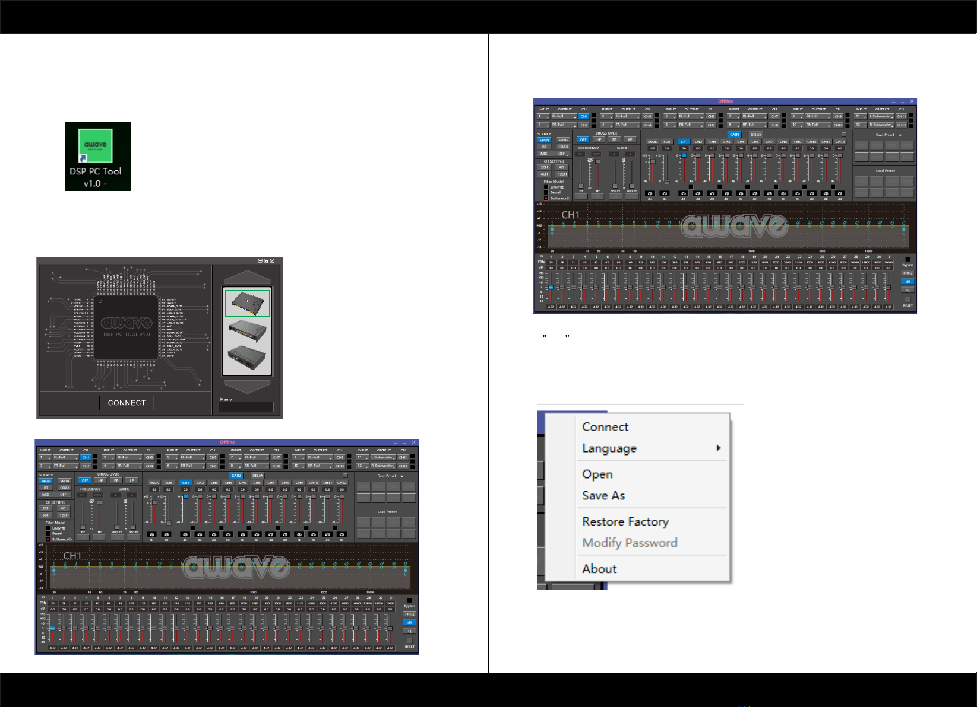Mute CH12 speaker icon in upper-right mixer window
This screenshot has width=977, height=707.
pos(840,193)
